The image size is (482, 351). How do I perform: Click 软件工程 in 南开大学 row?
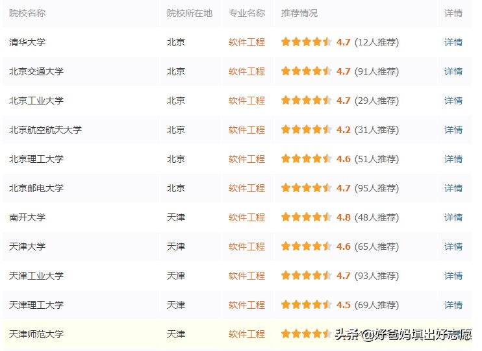click(x=247, y=217)
